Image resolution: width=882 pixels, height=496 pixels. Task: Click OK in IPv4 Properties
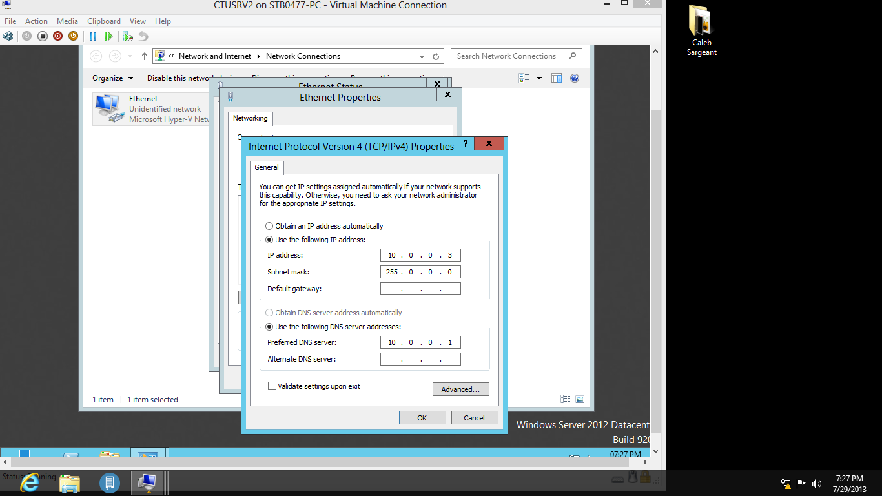tap(422, 418)
